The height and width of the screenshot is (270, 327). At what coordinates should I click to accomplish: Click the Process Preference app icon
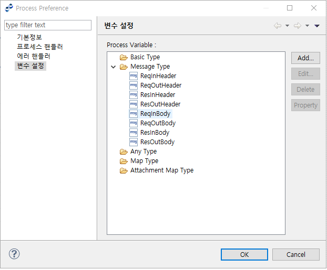pyautogui.click(x=9, y=8)
